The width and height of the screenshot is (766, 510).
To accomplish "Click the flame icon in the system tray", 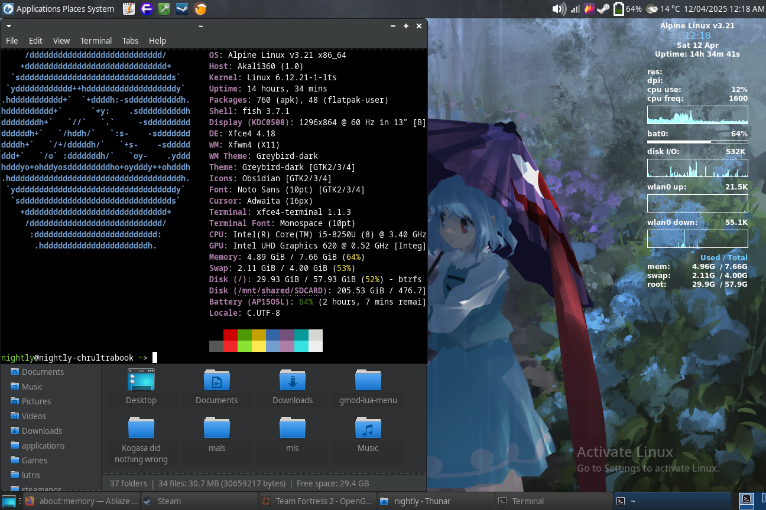I will tap(589, 9).
